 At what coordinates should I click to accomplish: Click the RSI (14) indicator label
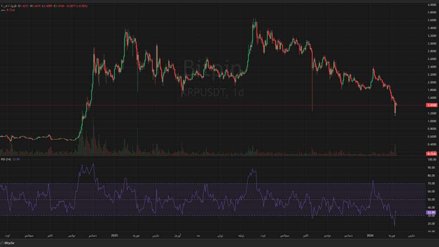tap(5, 159)
